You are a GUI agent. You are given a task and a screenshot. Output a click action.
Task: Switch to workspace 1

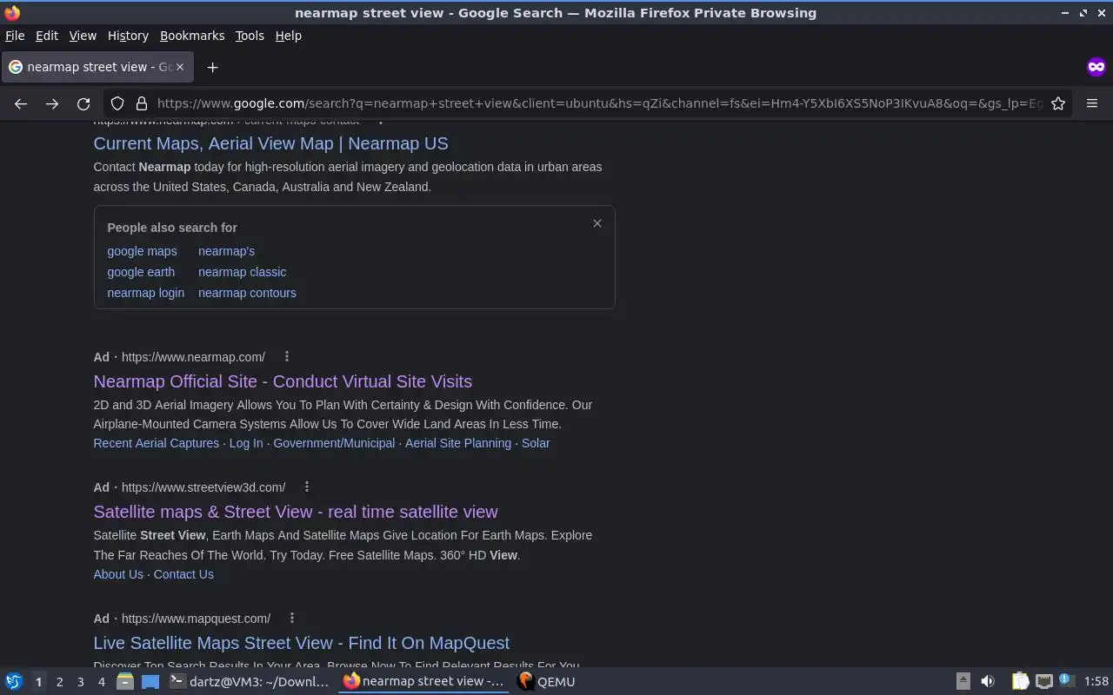point(38,682)
